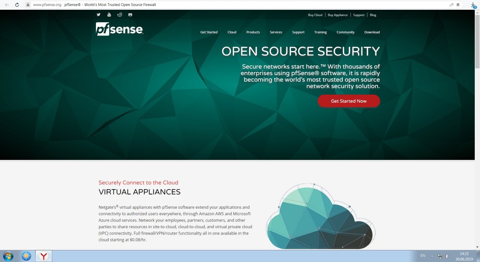Screen dimensions: 480x262
Task: Go back with browser back arrow
Action: 7,5
